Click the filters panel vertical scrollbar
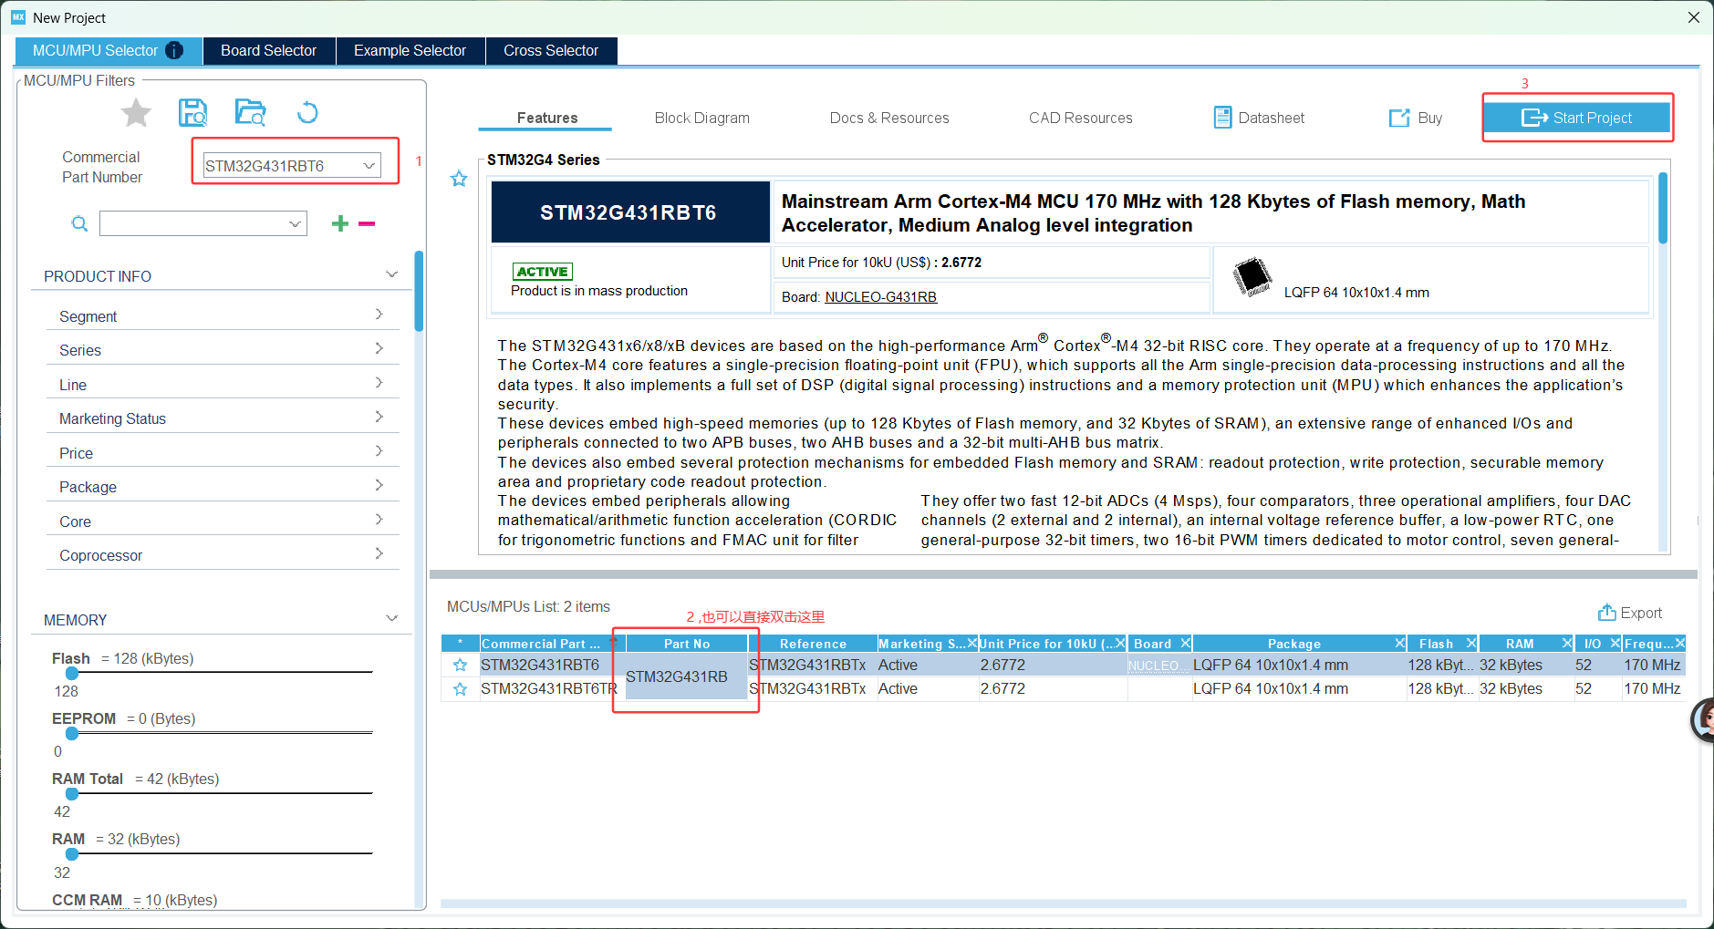1714x929 pixels. (x=419, y=292)
